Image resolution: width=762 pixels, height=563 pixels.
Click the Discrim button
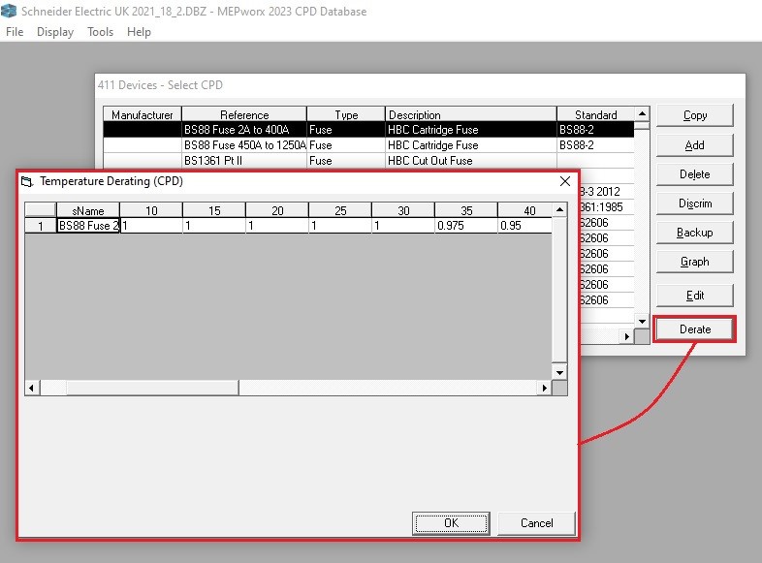pyautogui.click(x=694, y=203)
